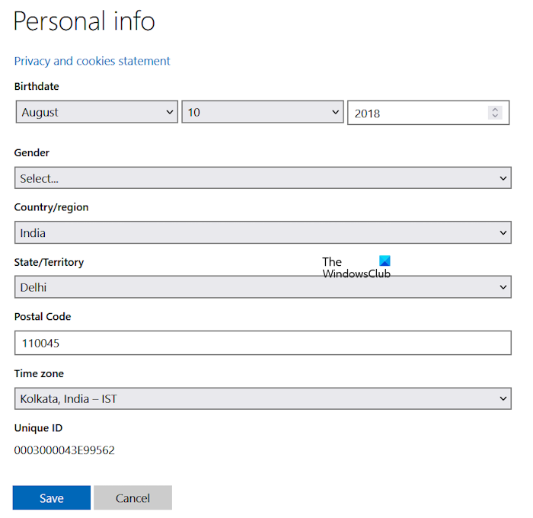Open the Country/region dropdown set to India
Screen dimensions: 533x518
(263, 232)
